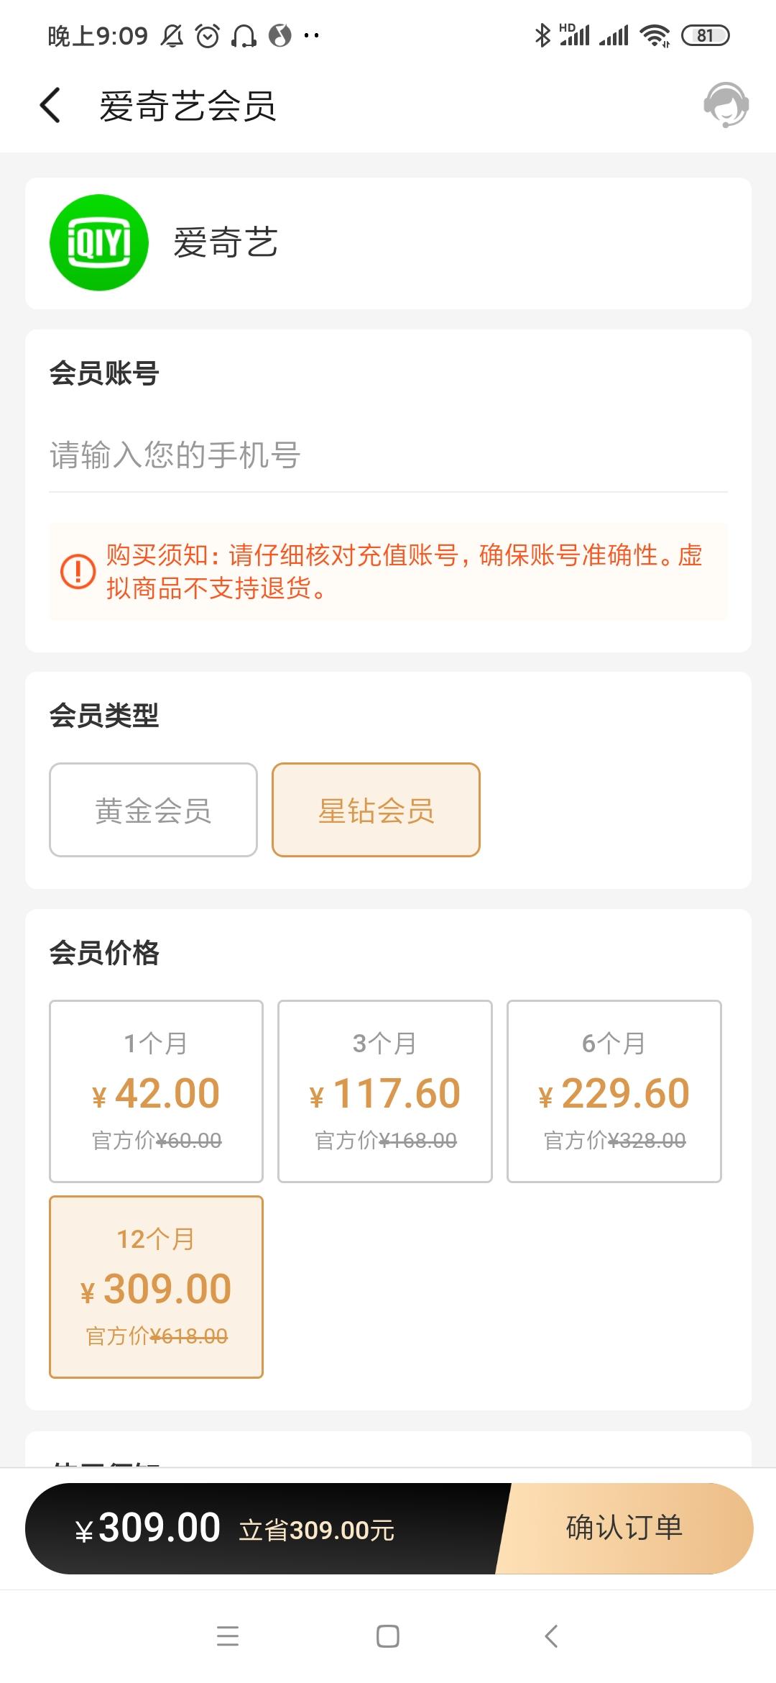Viewport: 776px width, 1683px height.
Task: Tap the phone number input field
Action: [x=388, y=456]
